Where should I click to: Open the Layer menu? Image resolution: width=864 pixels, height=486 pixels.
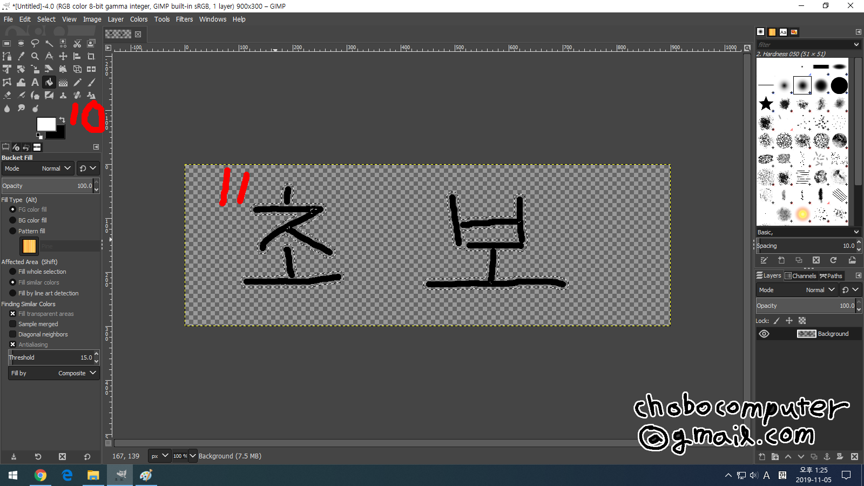point(116,19)
